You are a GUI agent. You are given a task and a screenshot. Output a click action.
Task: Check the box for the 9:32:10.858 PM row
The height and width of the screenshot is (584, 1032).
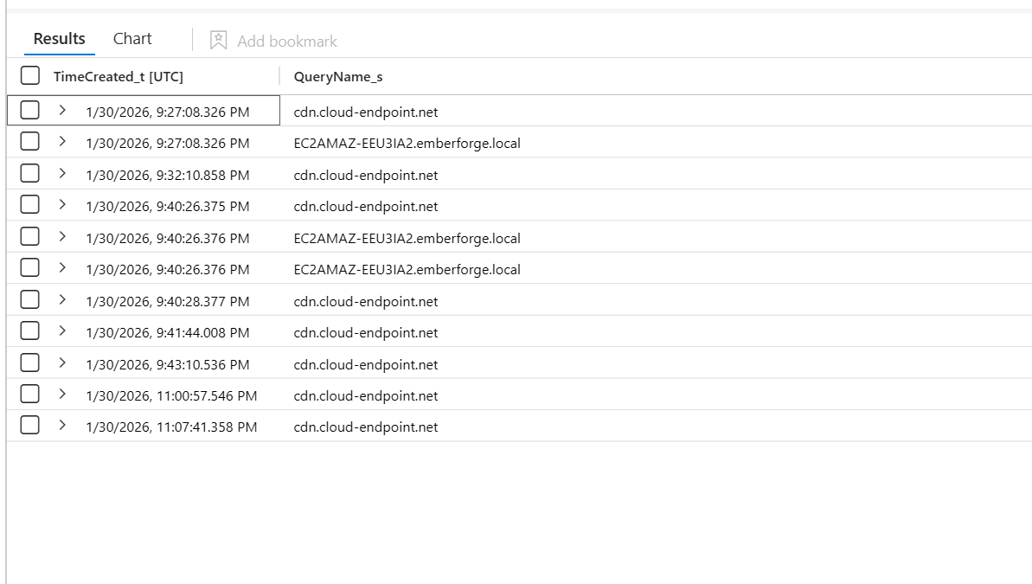(30, 174)
